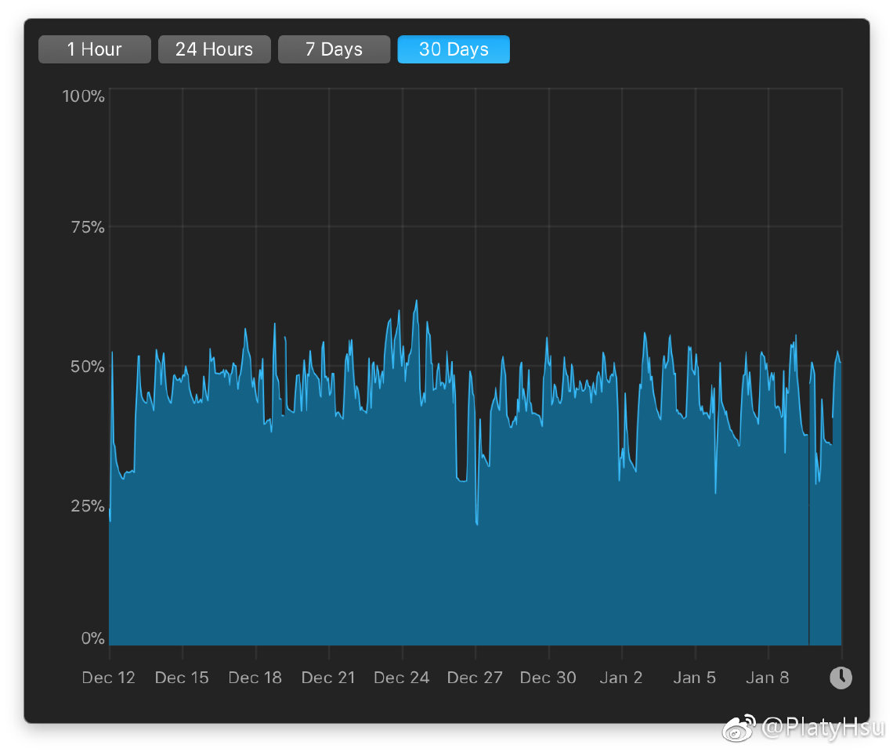Pick the Dec 21 axis label
This screenshot has width=893, height=752.
point(328,678)
